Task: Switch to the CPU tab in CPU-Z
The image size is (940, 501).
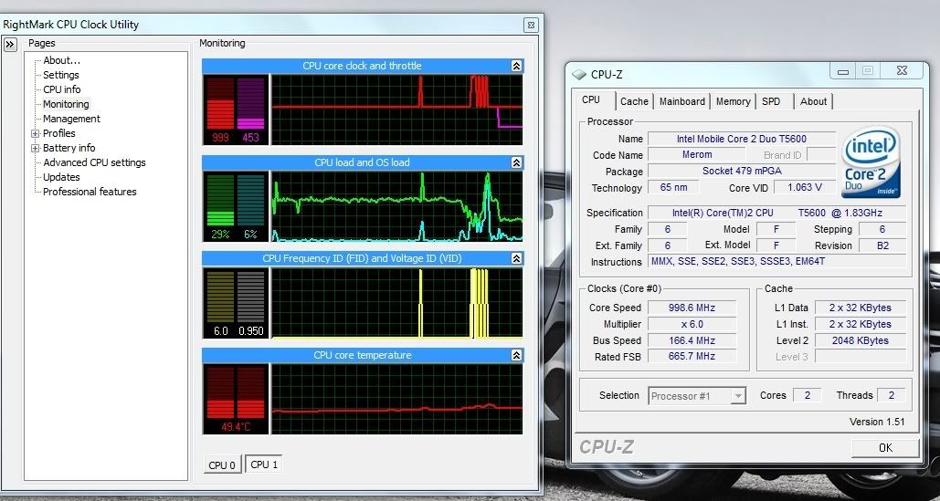Action: click(591, 100)
